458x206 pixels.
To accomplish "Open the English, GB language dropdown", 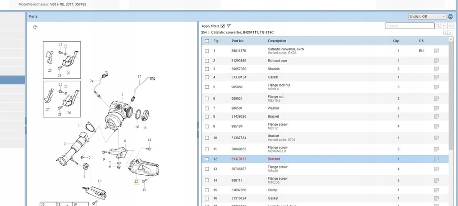I will (427, 16).
